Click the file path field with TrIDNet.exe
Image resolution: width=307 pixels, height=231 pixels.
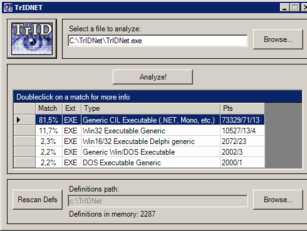[x=158, y=41]
